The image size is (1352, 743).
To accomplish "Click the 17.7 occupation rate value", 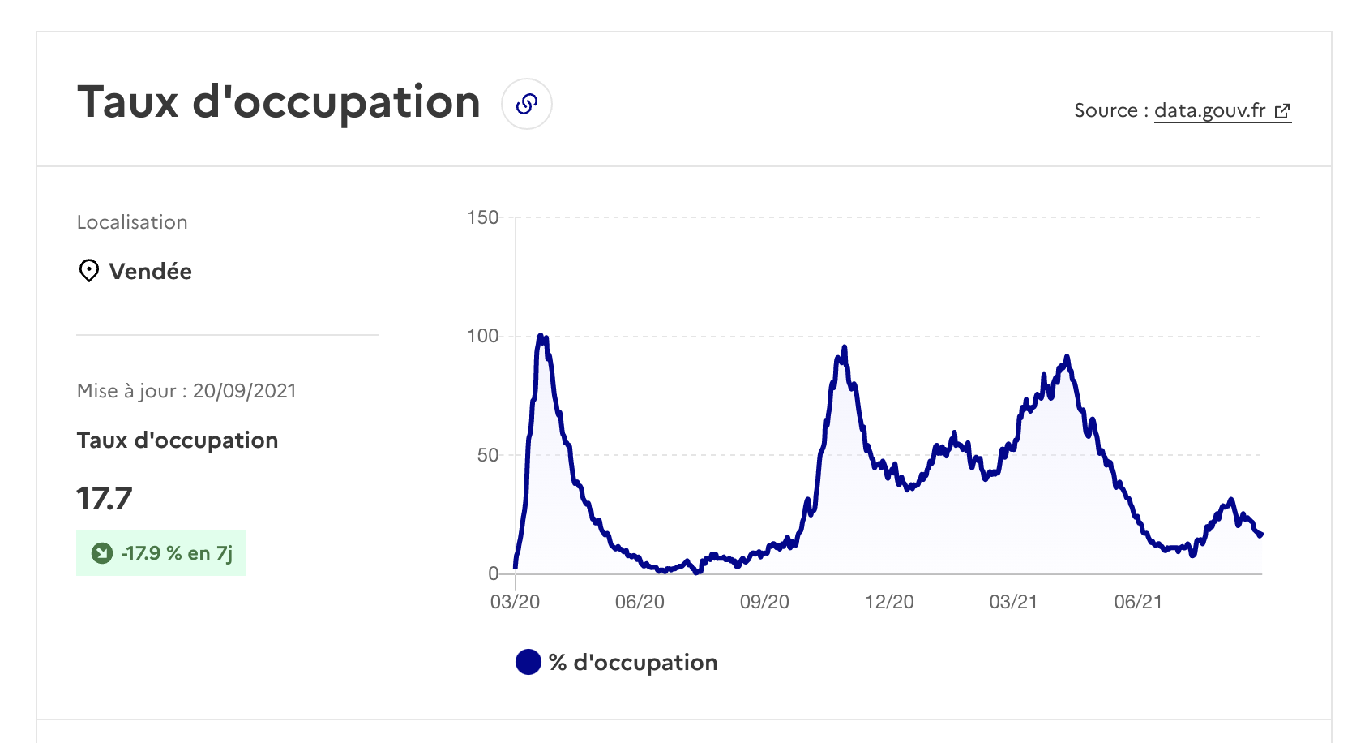I will click(104, 498).
